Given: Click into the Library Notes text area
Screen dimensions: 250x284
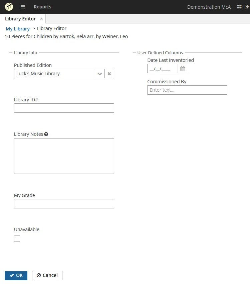Looking at the screenshot, I should pyautogui.click(x=64, y=156).
